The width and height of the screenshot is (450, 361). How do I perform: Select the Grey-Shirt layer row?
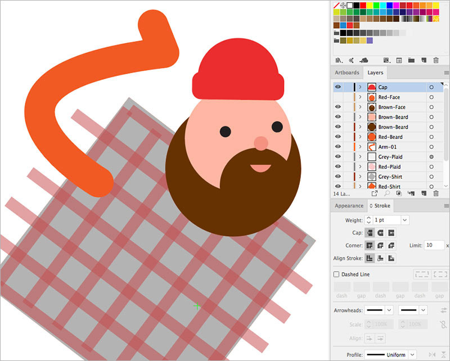tap(388, 177)
